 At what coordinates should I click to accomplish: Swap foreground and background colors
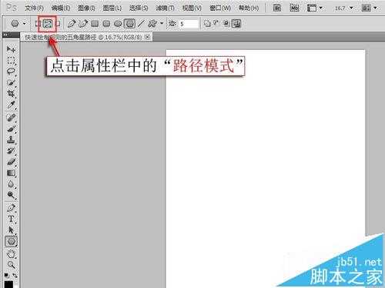tap(15, 275)
